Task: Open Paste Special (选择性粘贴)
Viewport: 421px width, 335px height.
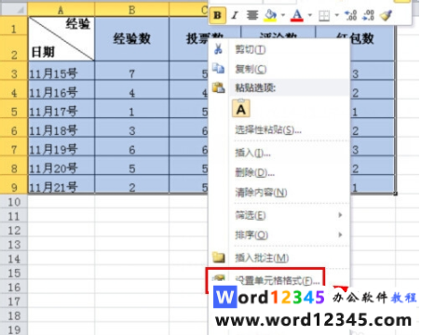Action: tap(279, 129)
